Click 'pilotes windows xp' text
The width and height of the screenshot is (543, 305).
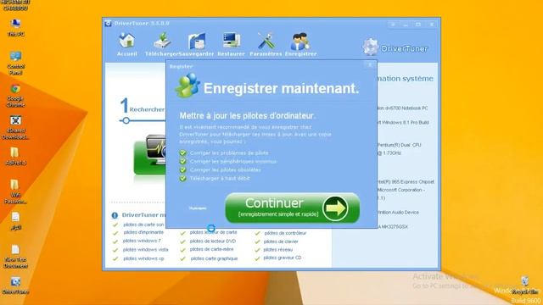point(143,258)
